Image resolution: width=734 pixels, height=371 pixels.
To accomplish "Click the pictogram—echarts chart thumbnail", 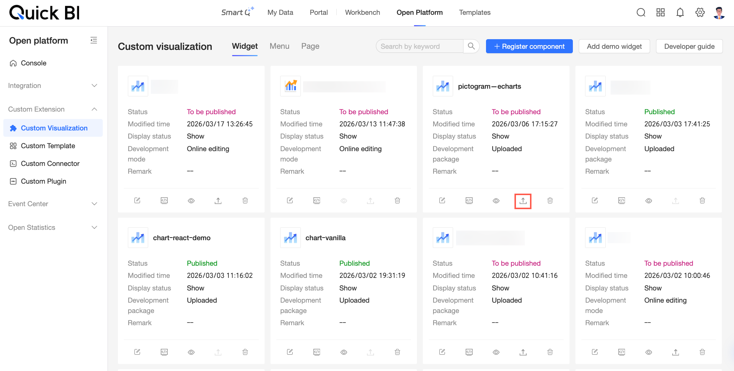I will click(x=443, y=86).
